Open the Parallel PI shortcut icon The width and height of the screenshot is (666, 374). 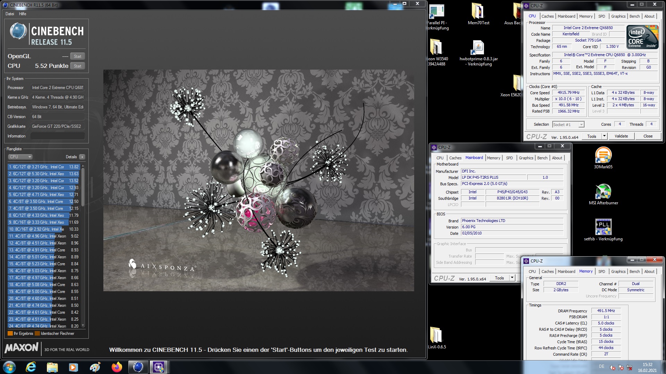437,12
